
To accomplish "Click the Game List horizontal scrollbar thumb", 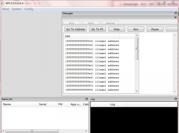I will 32,131.
